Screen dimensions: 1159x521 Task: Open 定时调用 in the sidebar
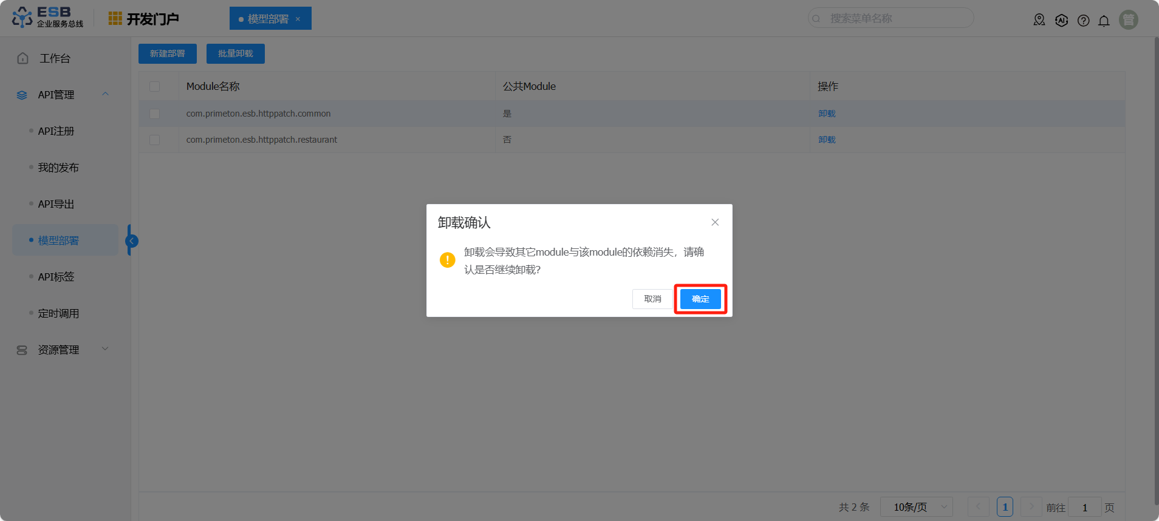point(58,313)
